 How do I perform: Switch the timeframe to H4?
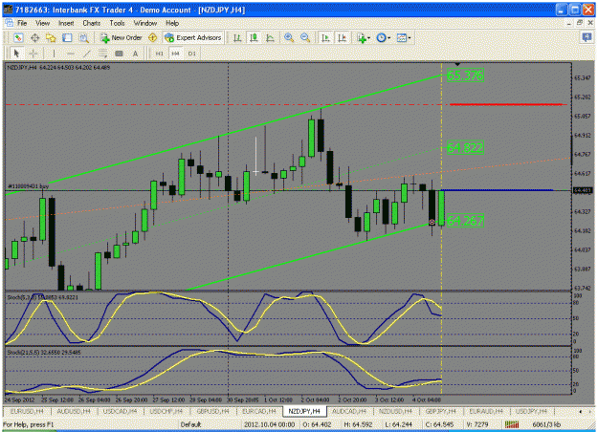[x=175, y=54]
